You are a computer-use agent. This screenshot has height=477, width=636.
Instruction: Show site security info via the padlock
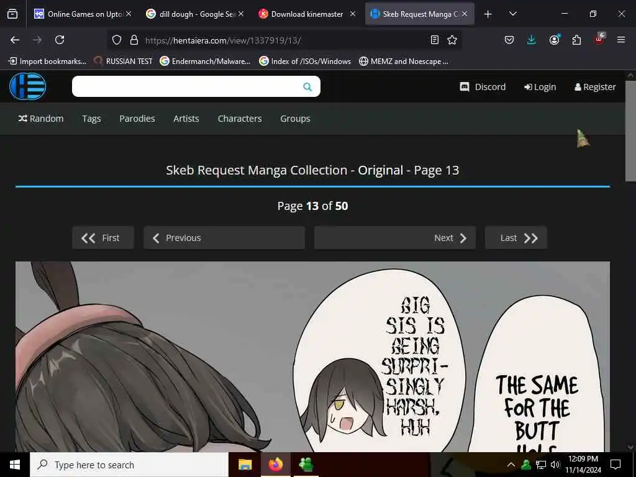(x=134, y=40)
